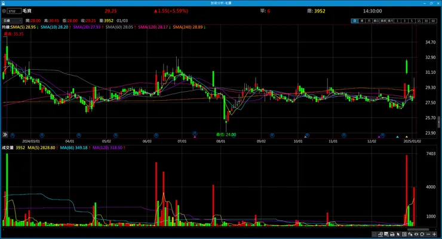Click the price axis value 34.70
This screenshot has width=442, height=239.
[431, 42]
